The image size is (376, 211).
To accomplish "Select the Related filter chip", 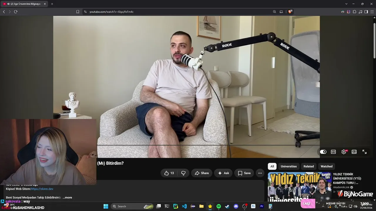I will 309,166.
